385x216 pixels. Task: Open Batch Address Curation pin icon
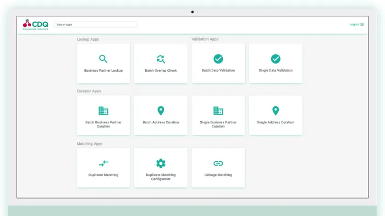[161, 111]
